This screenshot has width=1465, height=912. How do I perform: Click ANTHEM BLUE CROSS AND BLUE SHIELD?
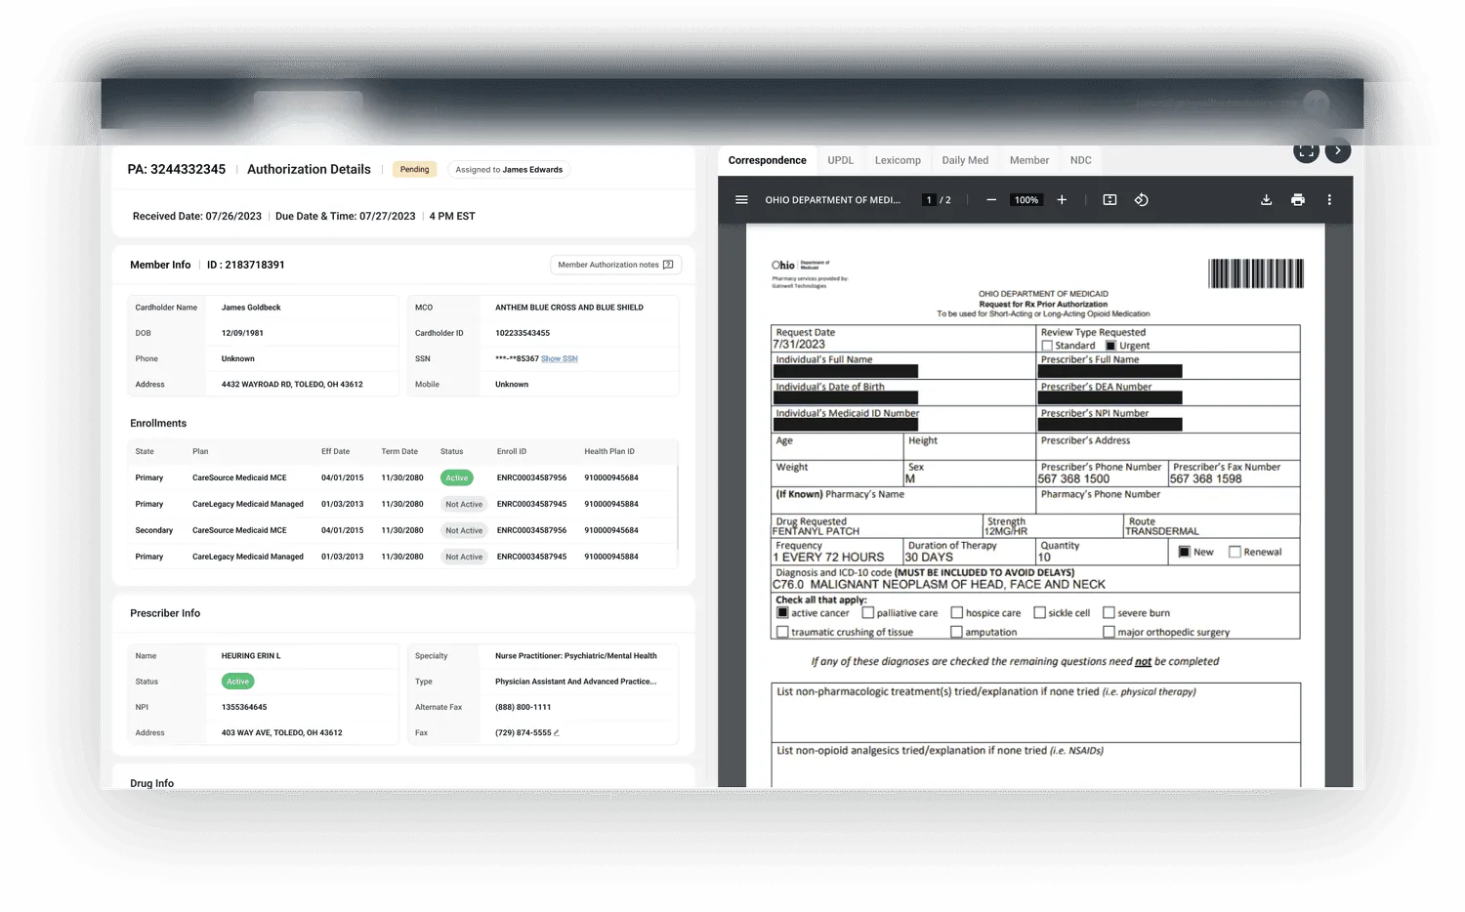[x=569, y=308]
